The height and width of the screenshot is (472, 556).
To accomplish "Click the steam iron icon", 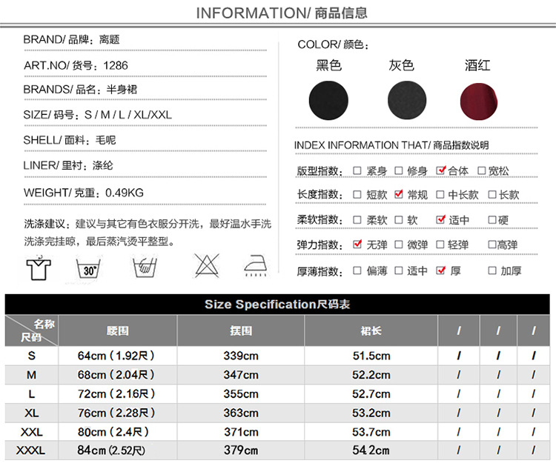I will (x=255, y=266).
